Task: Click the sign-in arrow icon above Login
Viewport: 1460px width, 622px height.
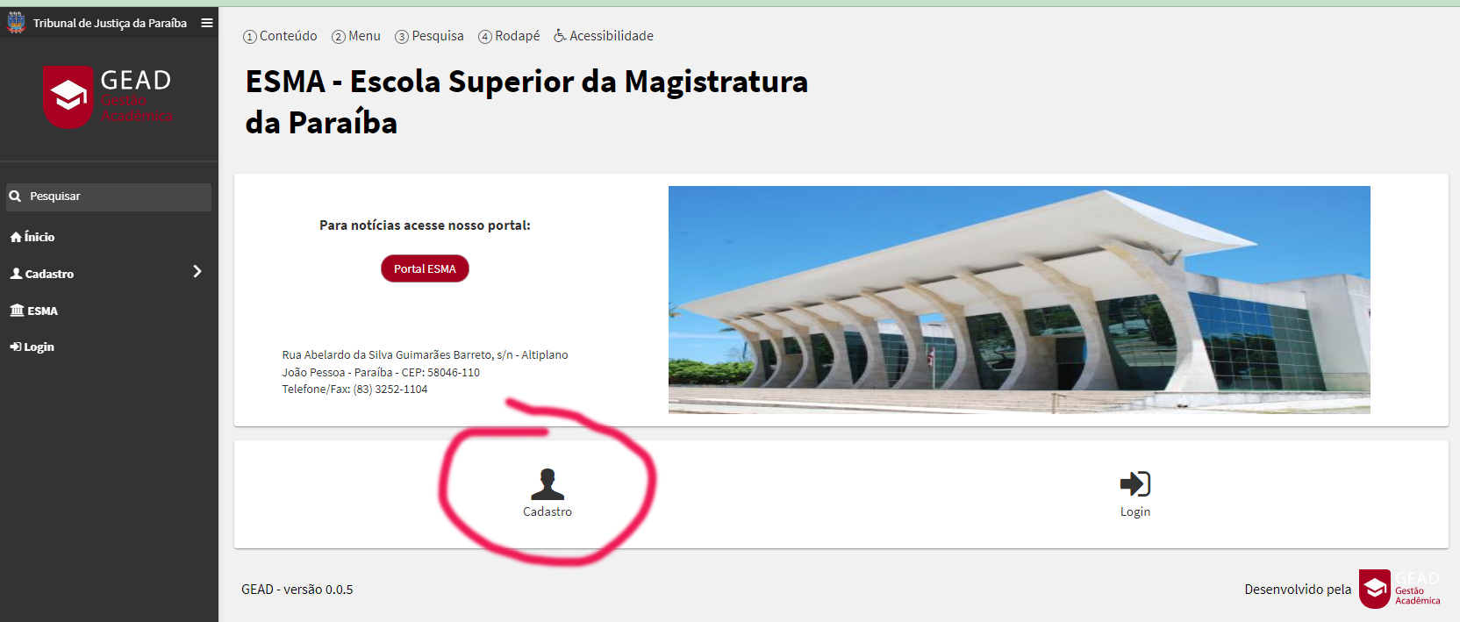Action: click(1134, 483)
